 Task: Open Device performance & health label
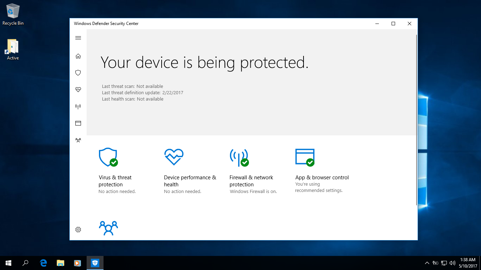coord(190,181)
